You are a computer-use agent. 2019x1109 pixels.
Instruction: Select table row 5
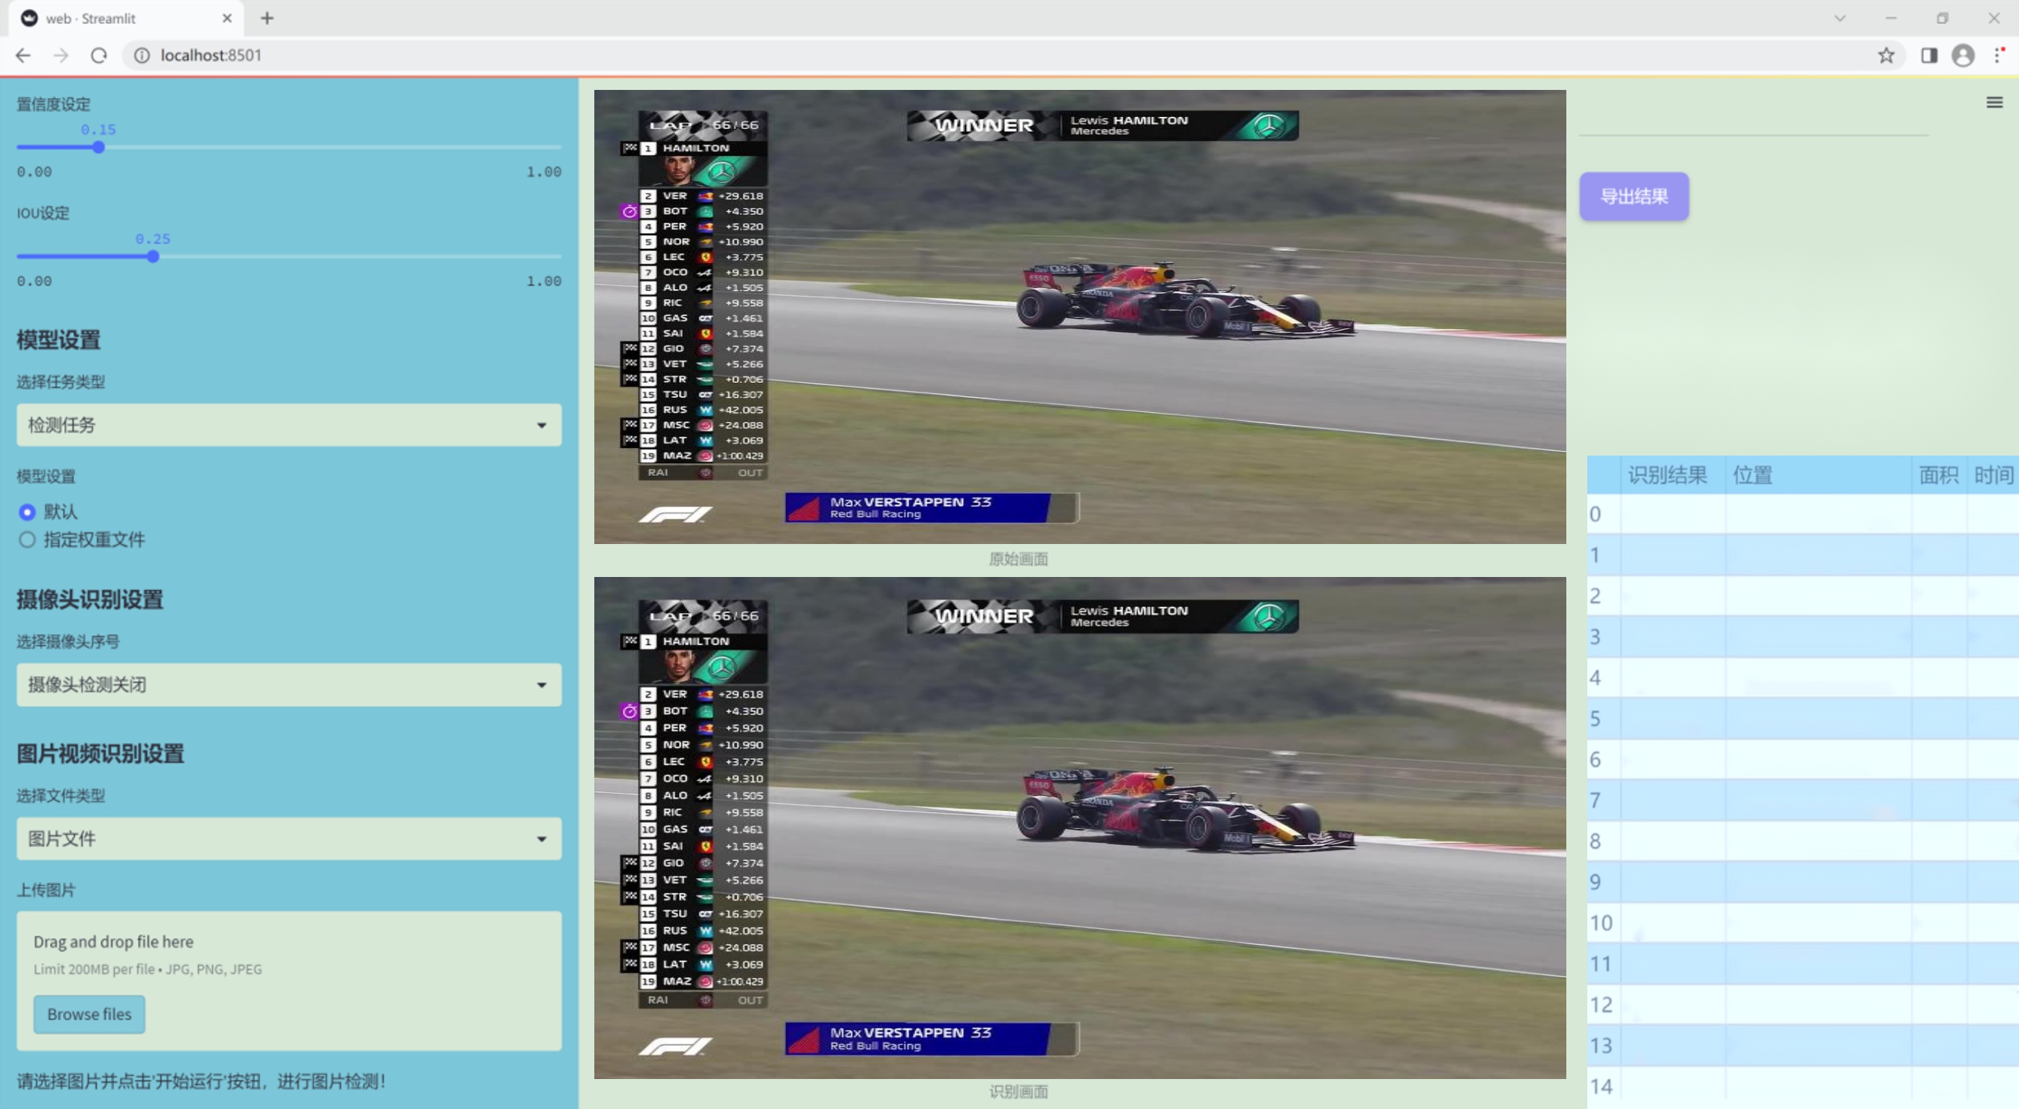click(x=1802, y=719)
